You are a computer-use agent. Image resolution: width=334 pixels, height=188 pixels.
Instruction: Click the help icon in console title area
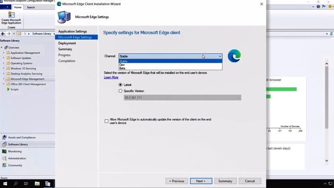(x=318, y=7)
